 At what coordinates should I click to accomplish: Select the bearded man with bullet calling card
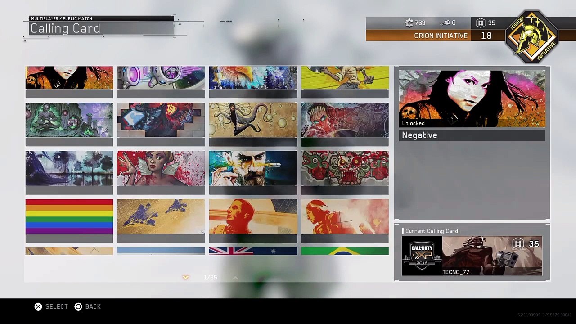coord(253,173)
